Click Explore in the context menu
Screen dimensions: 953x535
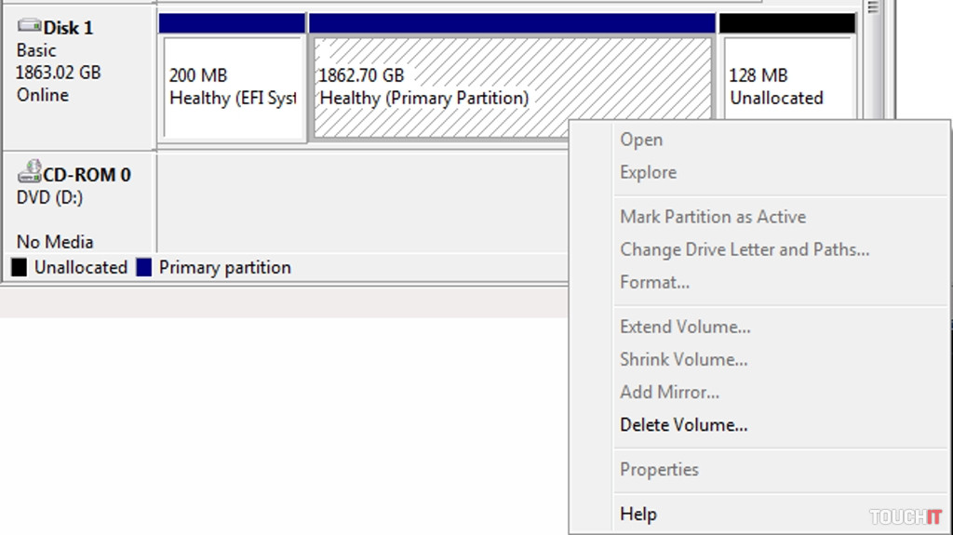(x=648, y=172)
